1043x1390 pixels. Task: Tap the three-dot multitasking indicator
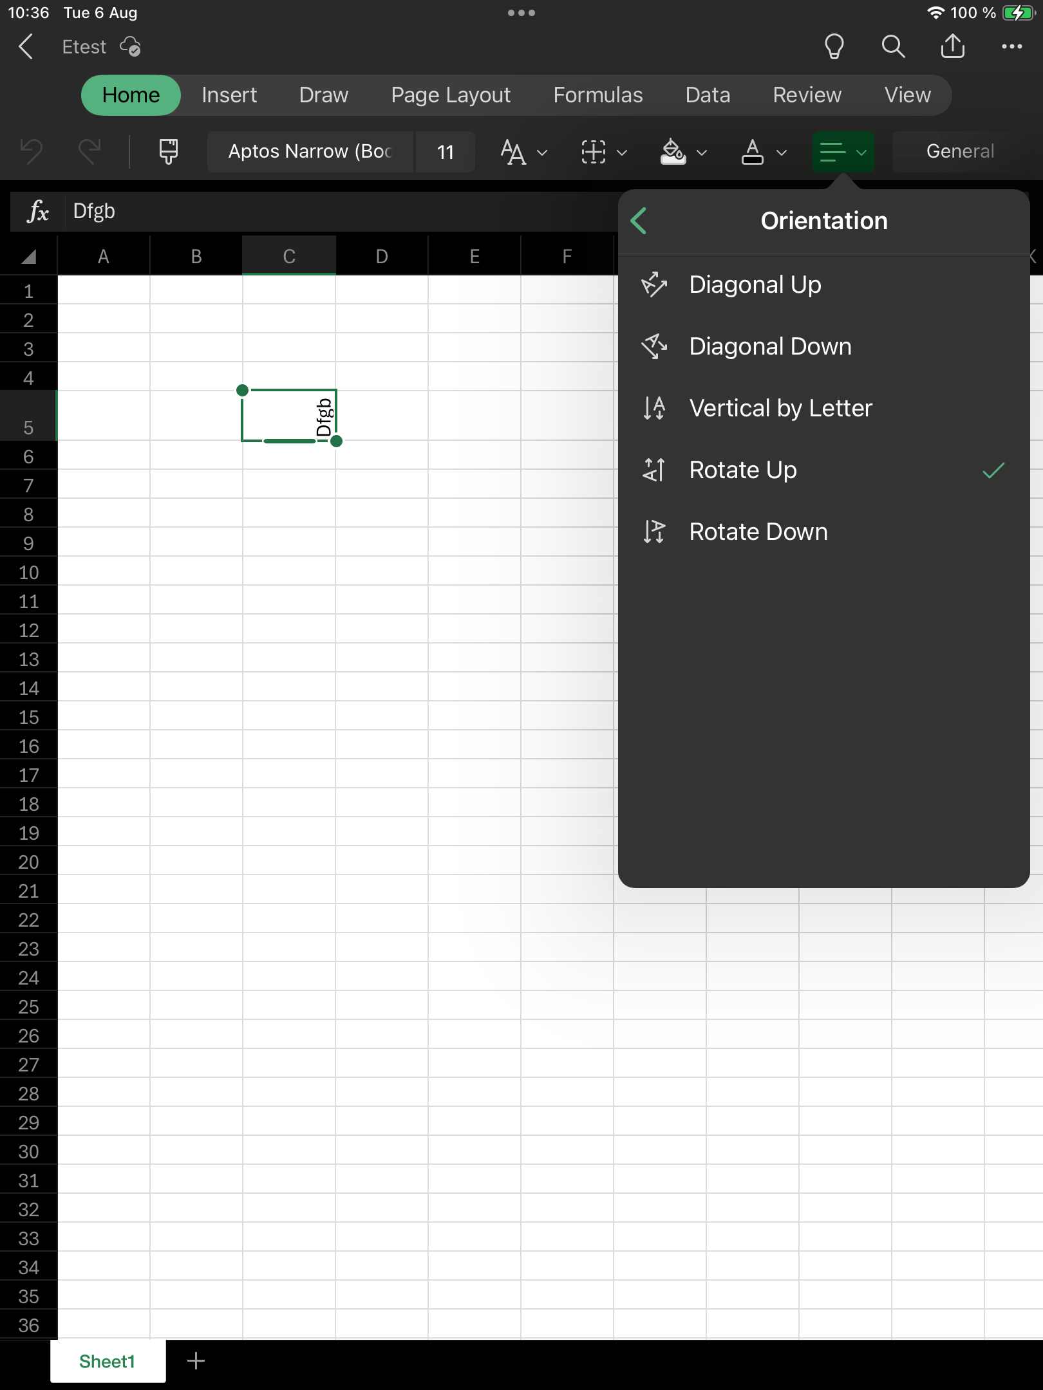521,12
